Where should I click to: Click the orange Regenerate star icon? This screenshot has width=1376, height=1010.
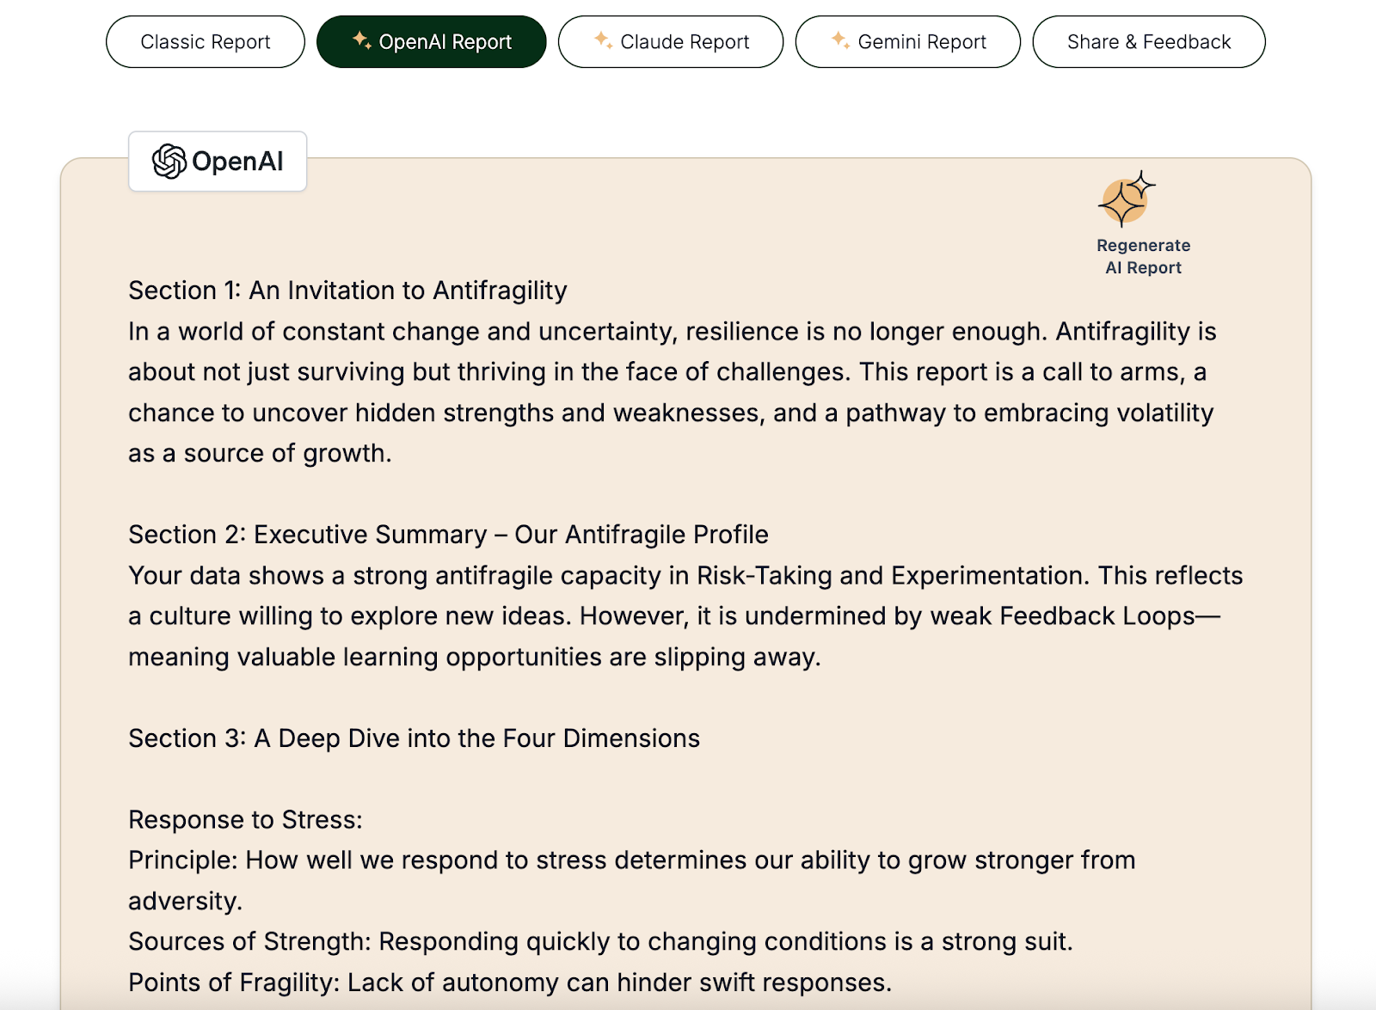click(1126, 199)
